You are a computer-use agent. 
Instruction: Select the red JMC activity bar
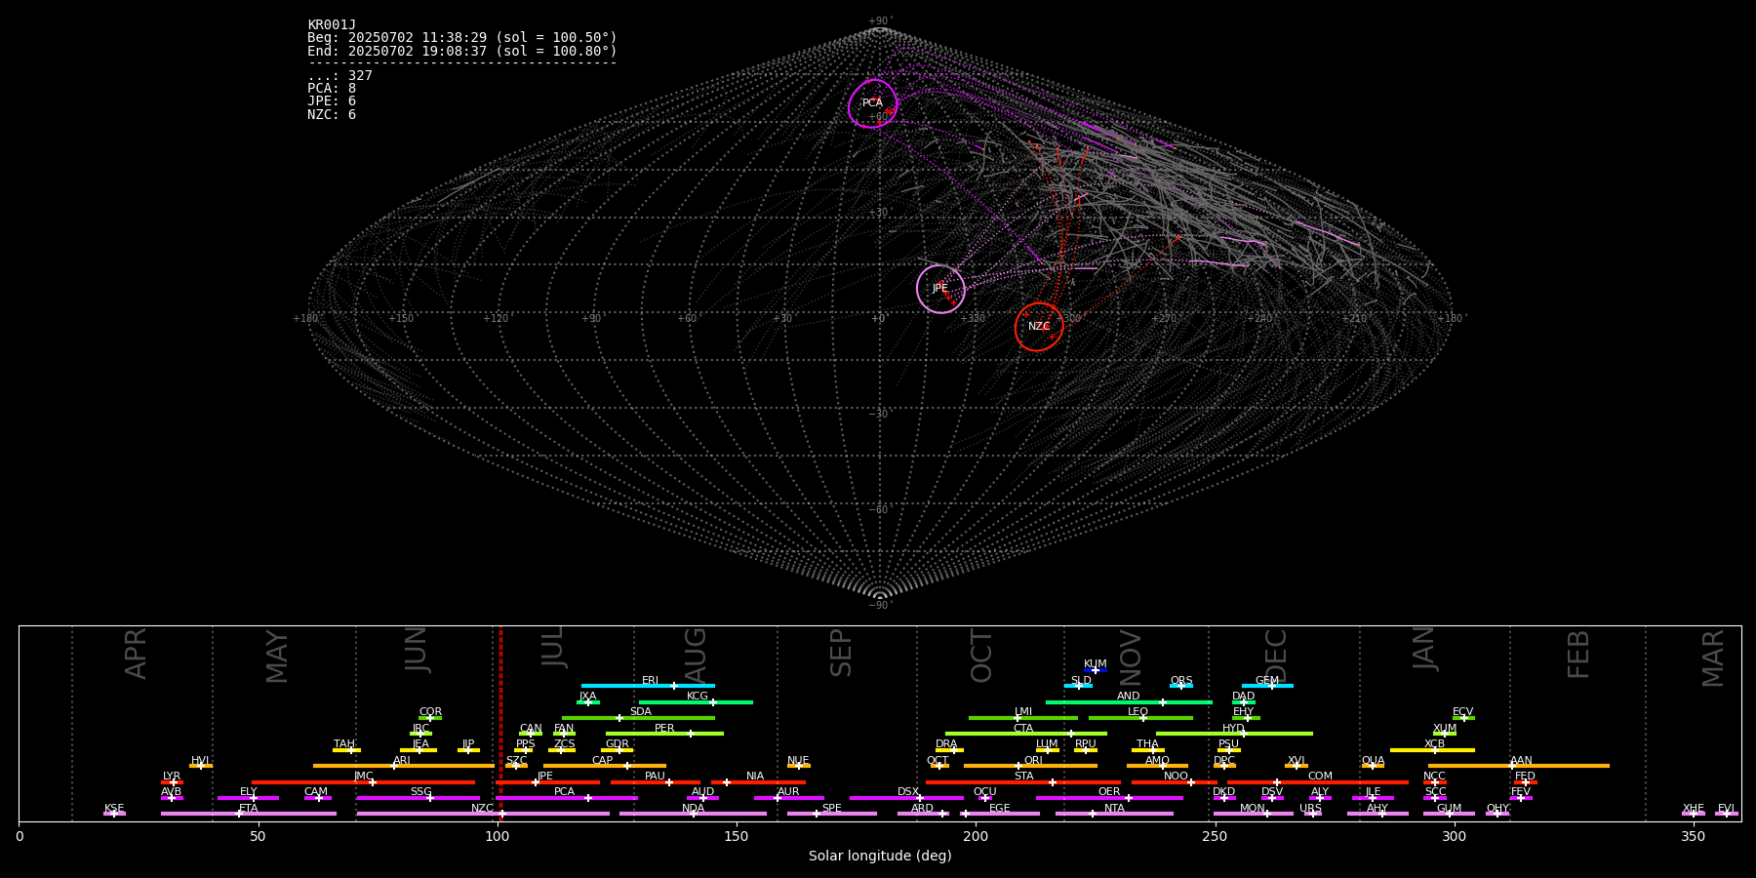pos(364,782)
